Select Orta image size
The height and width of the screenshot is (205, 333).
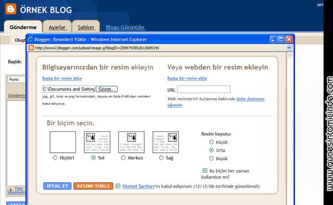(x=211, y=150)
